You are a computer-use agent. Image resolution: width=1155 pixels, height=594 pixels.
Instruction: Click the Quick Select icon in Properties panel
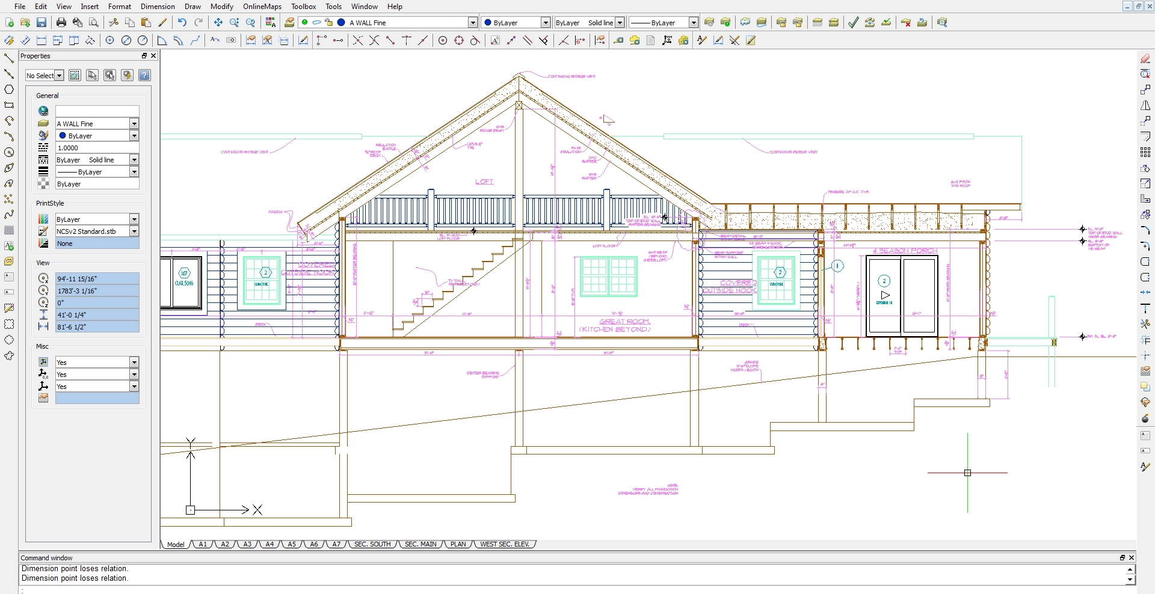[127, 75]
